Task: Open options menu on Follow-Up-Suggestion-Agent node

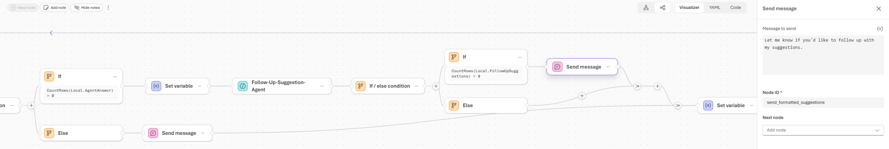Action: click(x=322, y=86)
